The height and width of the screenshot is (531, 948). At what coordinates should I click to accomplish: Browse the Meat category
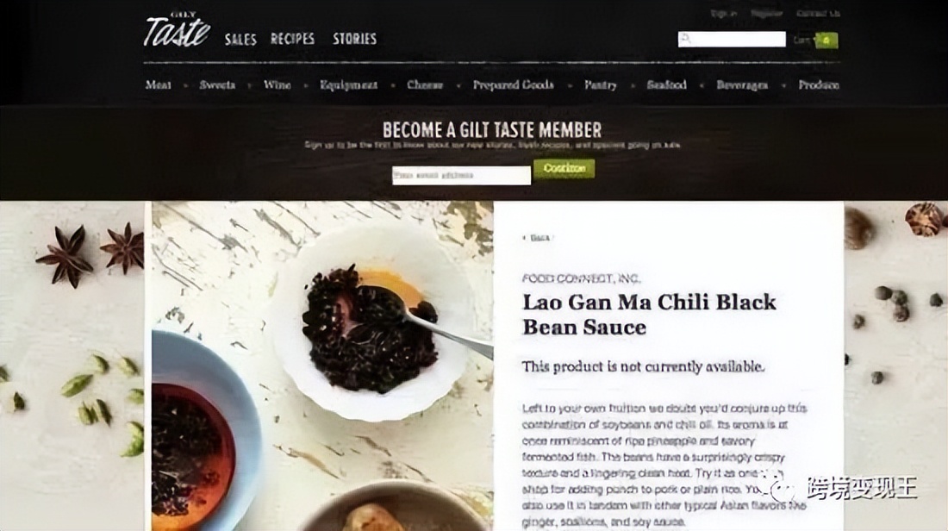158,84
